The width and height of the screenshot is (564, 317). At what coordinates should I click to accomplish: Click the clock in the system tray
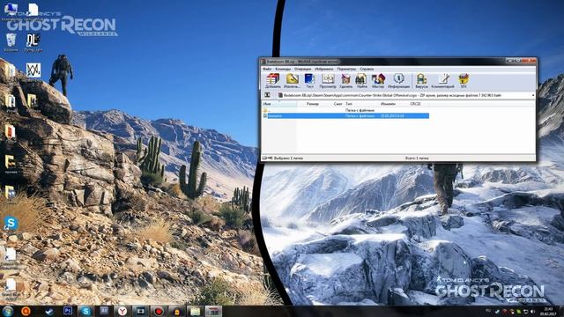tap(548, 311)
